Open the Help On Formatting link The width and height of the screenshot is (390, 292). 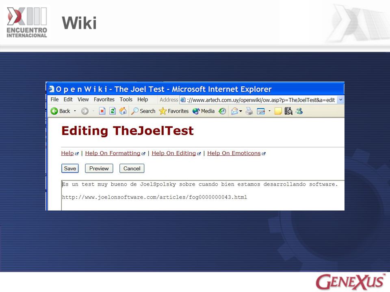(x=113, y=153)
